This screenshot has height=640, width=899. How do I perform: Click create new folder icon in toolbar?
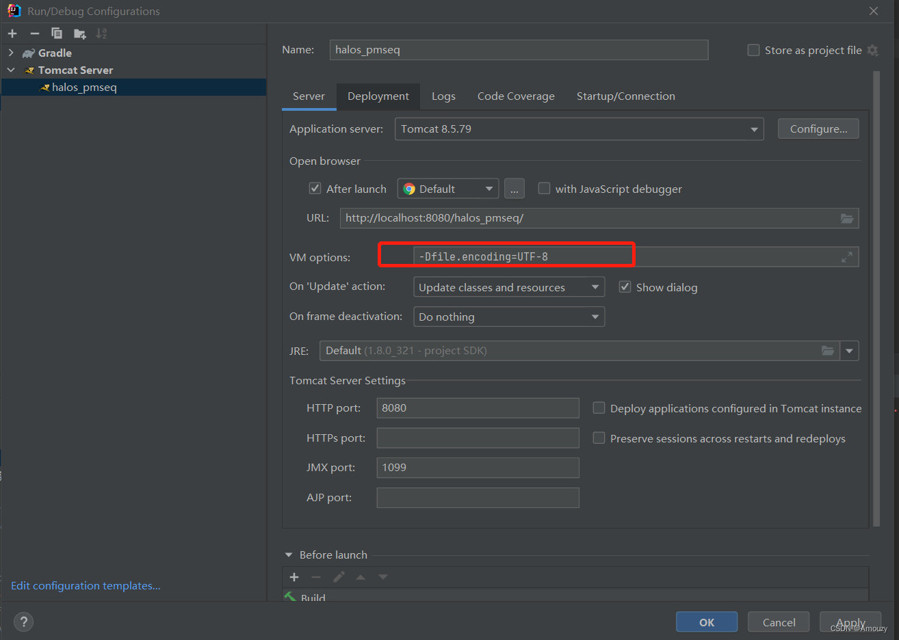point(80,34)
